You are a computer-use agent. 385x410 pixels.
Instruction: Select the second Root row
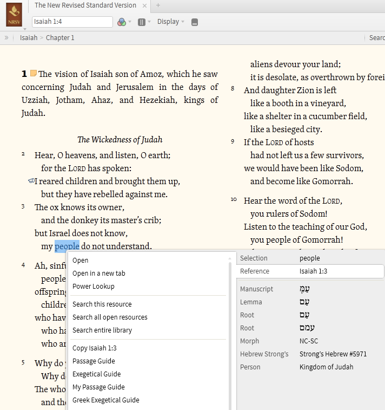[310, 328]
